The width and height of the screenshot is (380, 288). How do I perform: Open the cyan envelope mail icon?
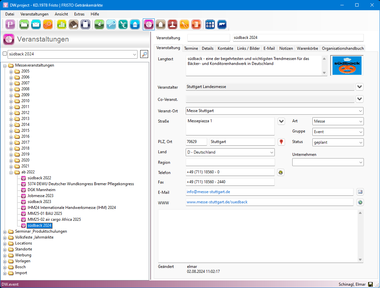(36, 24)
